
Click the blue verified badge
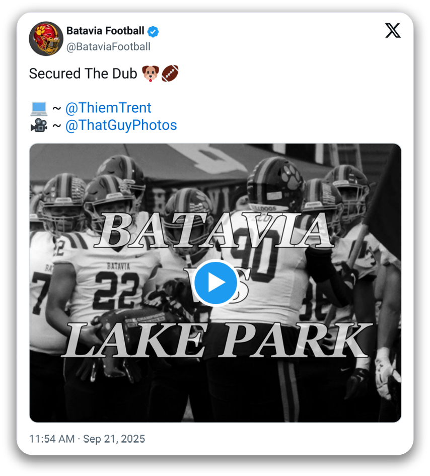pos(153,31)
